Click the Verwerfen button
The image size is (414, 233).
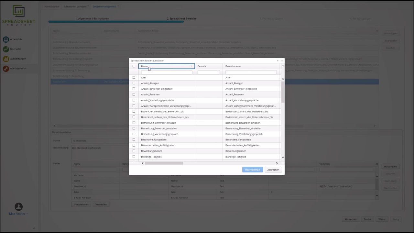pos(101,204)
